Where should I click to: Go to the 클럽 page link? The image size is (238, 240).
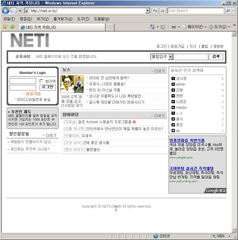[204, 46]
